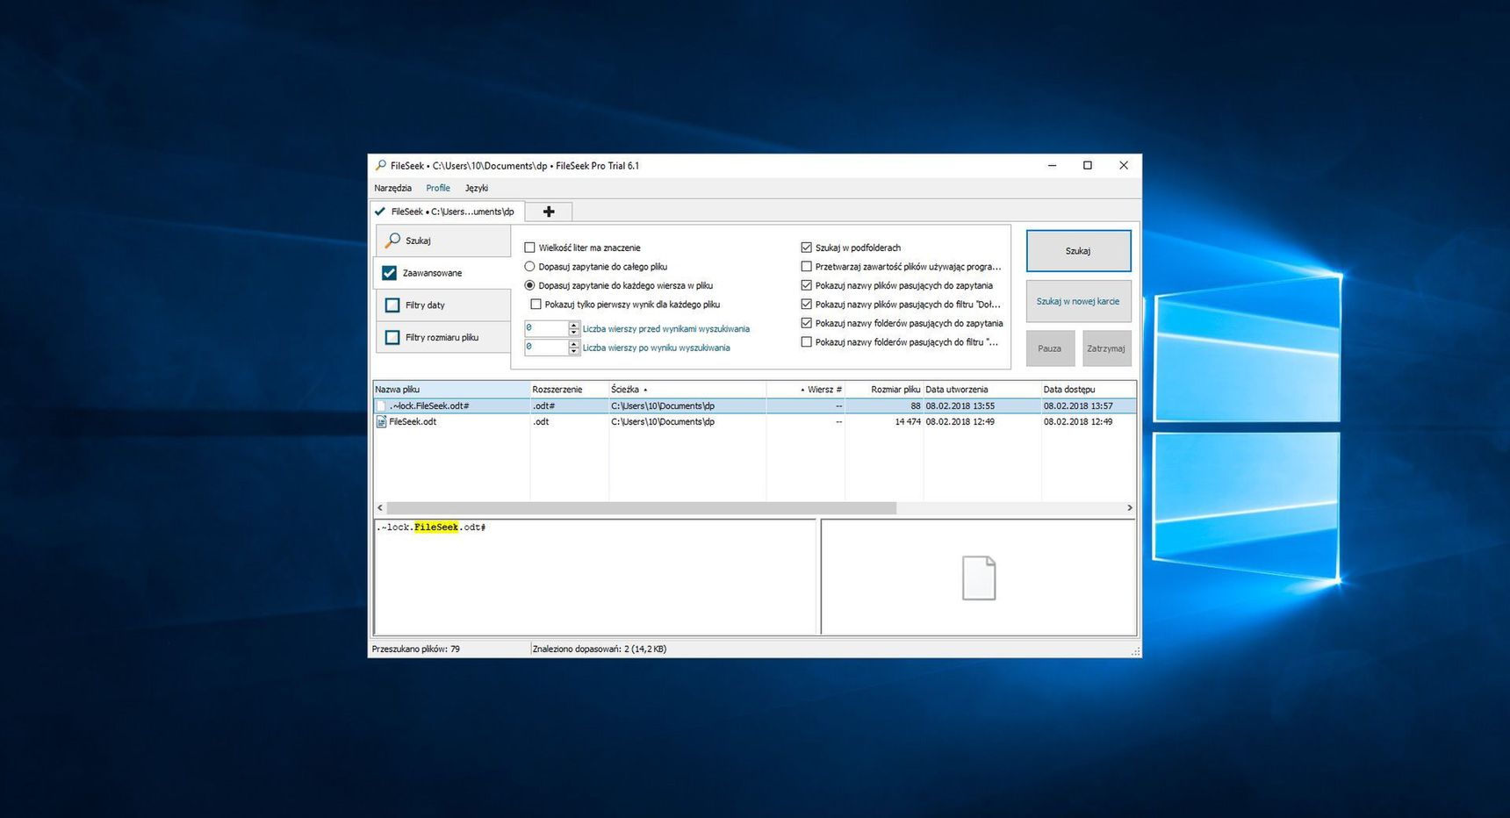1510x818 pixels.
Task: Open the Języki menu
Action: (x=477, y=188)
